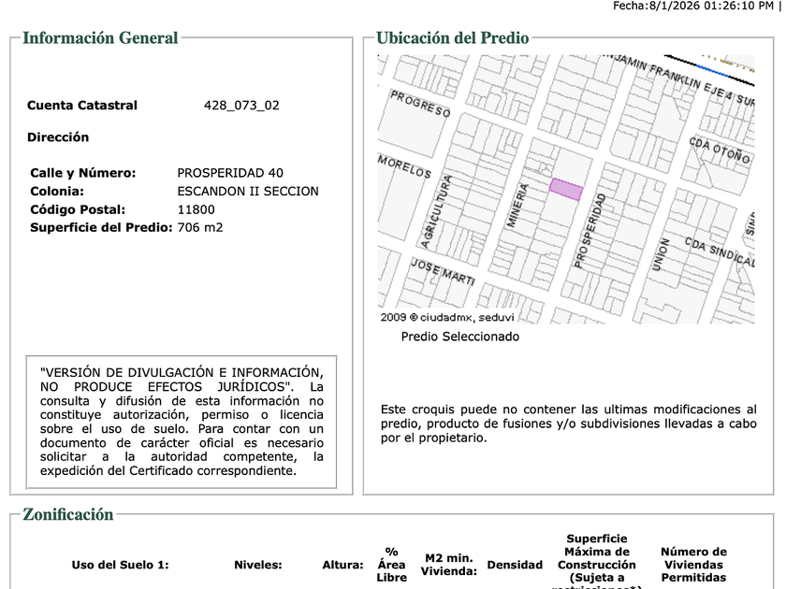Click the cuenta catastral value 428_073_02

pos(241,105)
